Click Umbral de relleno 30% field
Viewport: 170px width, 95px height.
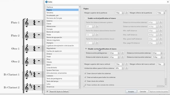click(118, 68)
